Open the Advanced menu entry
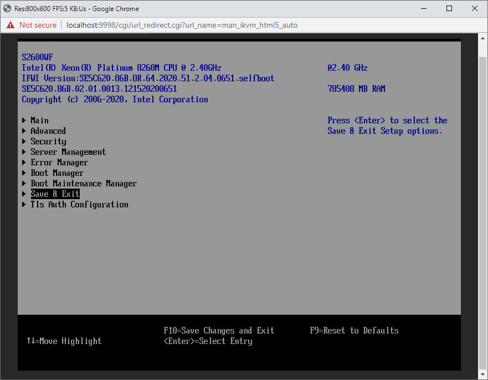This screenshot has height=380, width=488. pyautogui.click(x=48, y=131)
